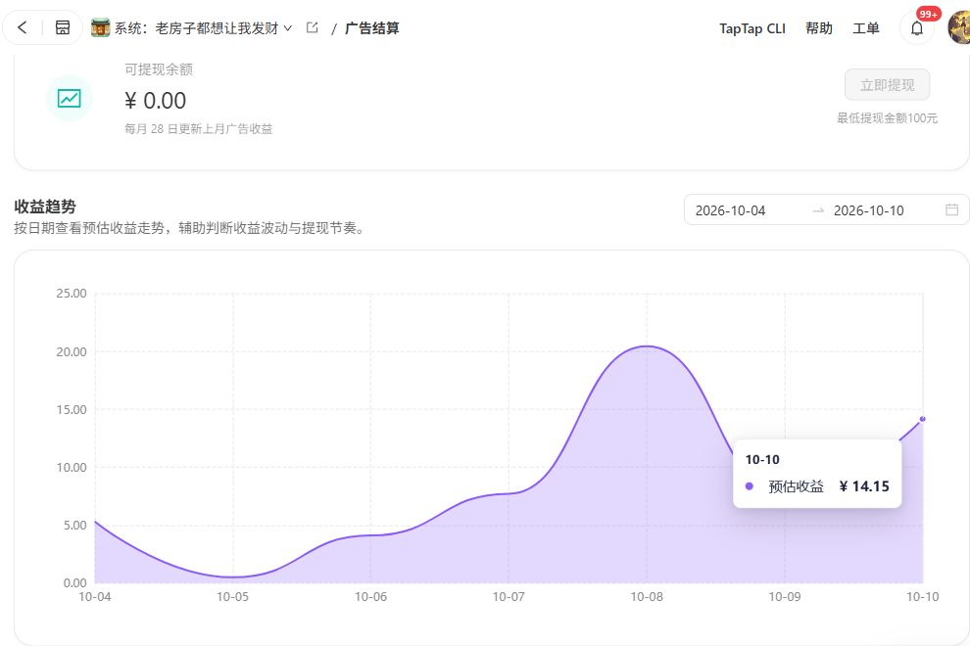Click the 25.00 y-axis label
970x646 pixels.
coord(72,293)
